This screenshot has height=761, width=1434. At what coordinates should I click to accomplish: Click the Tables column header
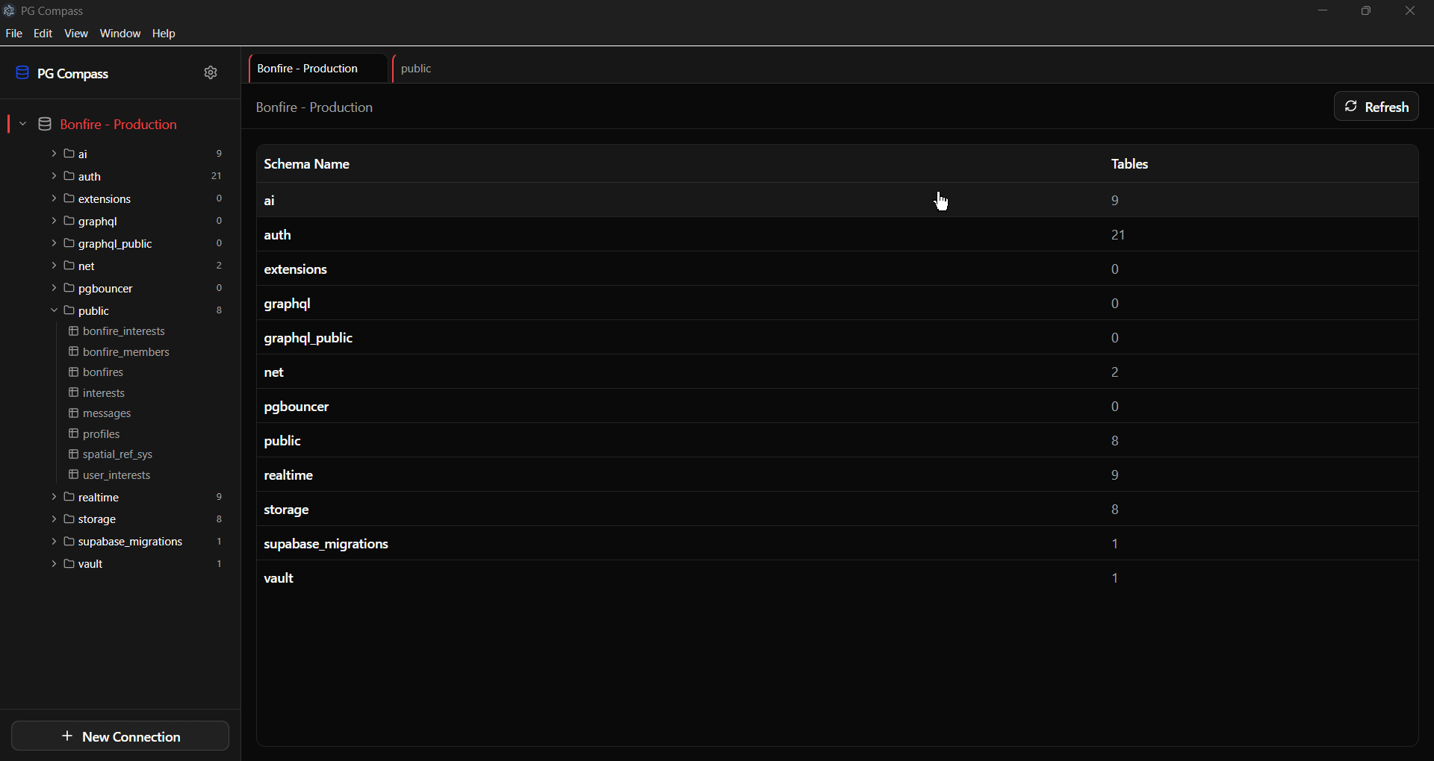[x=1129, y=164]
